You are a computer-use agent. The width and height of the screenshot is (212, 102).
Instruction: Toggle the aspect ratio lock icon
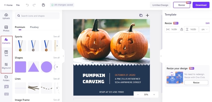pyautogui.click(x=182, y=29)
